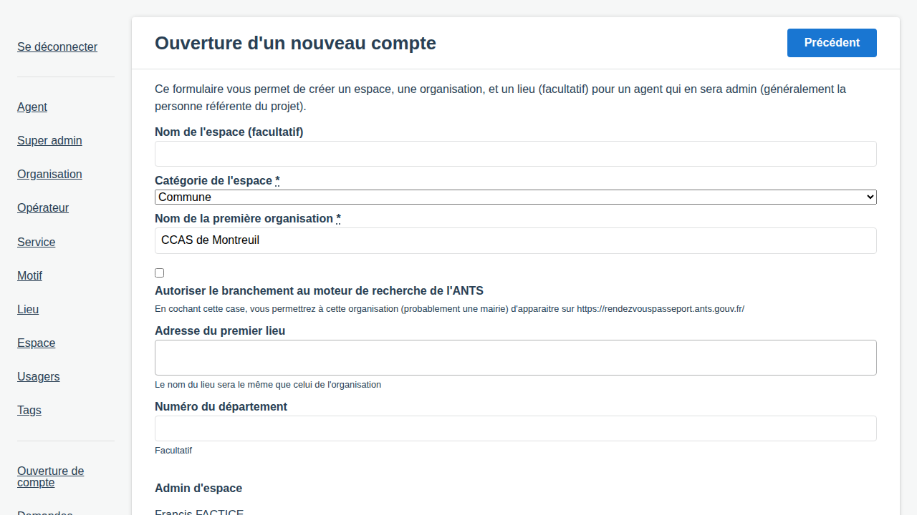The image size is (917, 515).
Task: Go to the Lieu section
Action: [x=28, y=310]
